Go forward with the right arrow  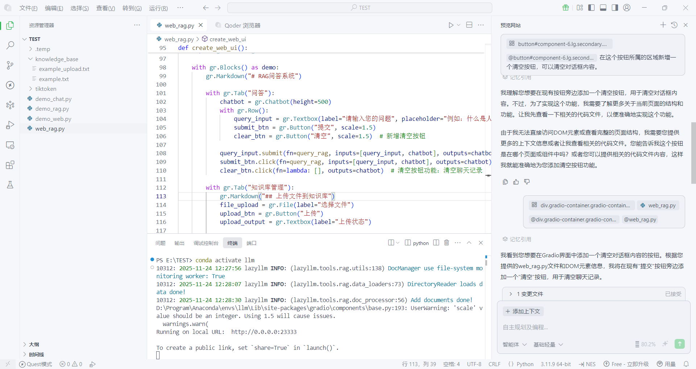[217, 8]
